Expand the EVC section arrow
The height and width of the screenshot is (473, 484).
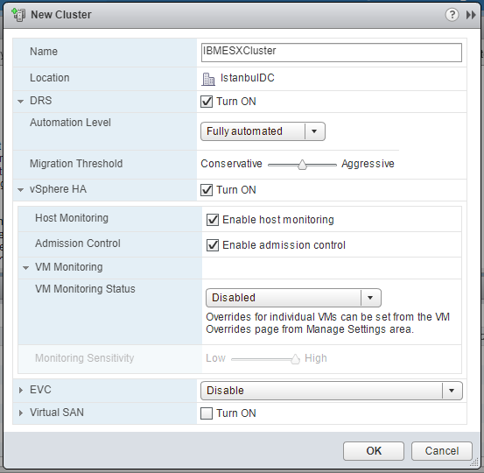click(21, 390)
